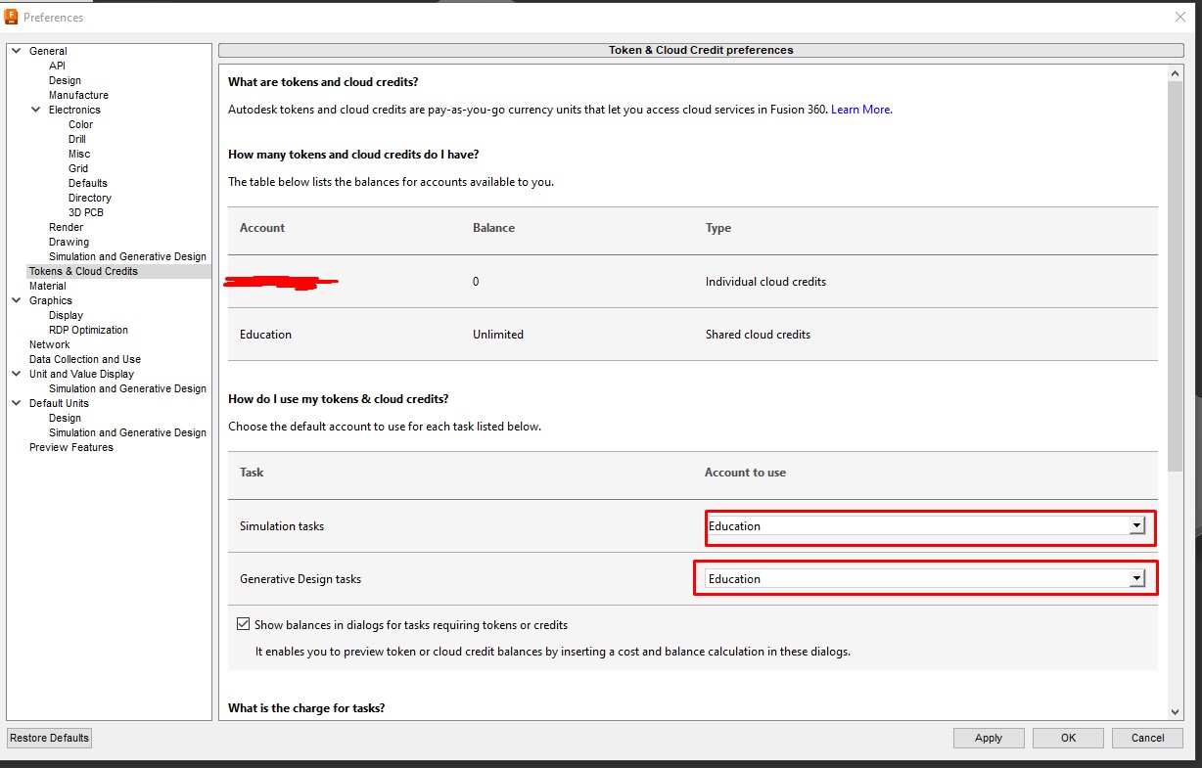Select Grid under Electronics
The width and height of the screenshot is (1202, 768).
point(78,168)
